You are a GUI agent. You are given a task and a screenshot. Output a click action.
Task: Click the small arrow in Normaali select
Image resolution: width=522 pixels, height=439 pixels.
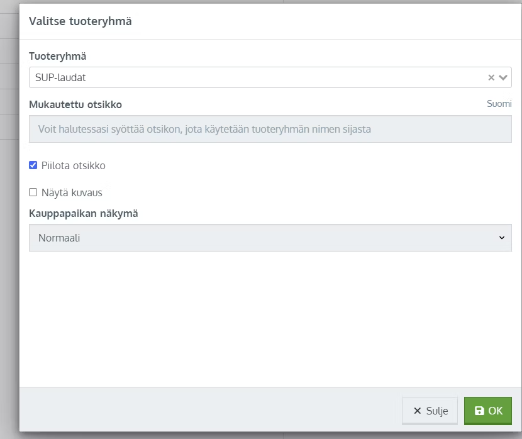click(x=502, y=238)
